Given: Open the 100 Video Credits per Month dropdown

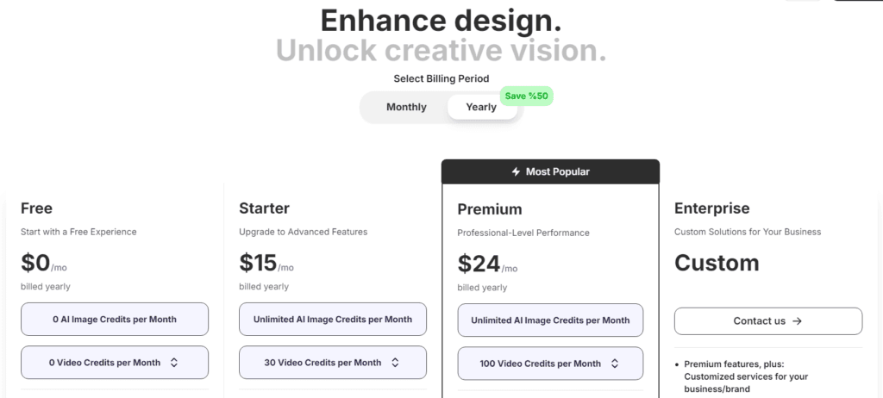Looking at the screenshot, I should pyautogui.click(x=550, y=364).
